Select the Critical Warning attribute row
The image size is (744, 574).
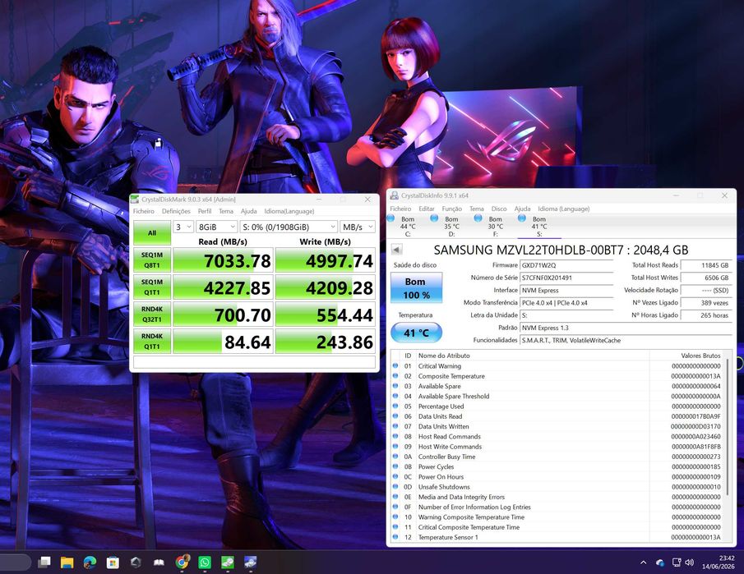pyautogui.click(x=557, y=366)
